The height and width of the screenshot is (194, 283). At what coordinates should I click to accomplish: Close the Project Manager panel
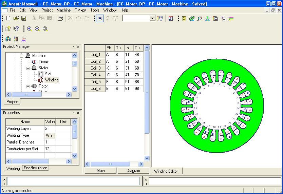pos(78,47)
